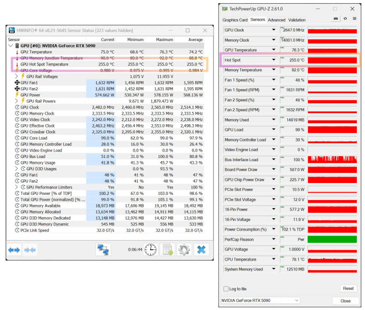This screenshot has height=310, width=365.
Task: Open HWiNFO network remote monitoring icon
Action: pyautogui.click(x=104, y=250)
